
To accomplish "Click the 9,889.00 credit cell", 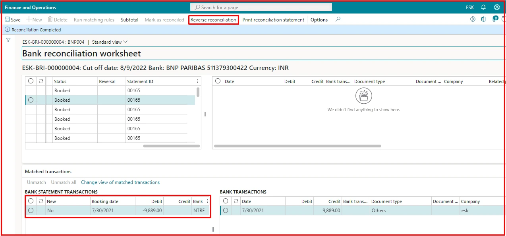I will coord(327,211).
